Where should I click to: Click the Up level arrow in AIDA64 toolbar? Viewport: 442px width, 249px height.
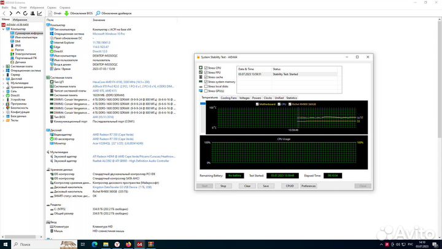pos(18,14)
